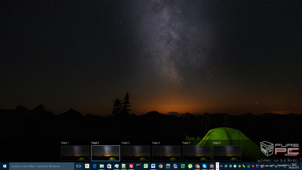The width and height of the screenshot is (302, 170).
Task: Click the 'Pulpit 2' label
Action: point(96,143)
